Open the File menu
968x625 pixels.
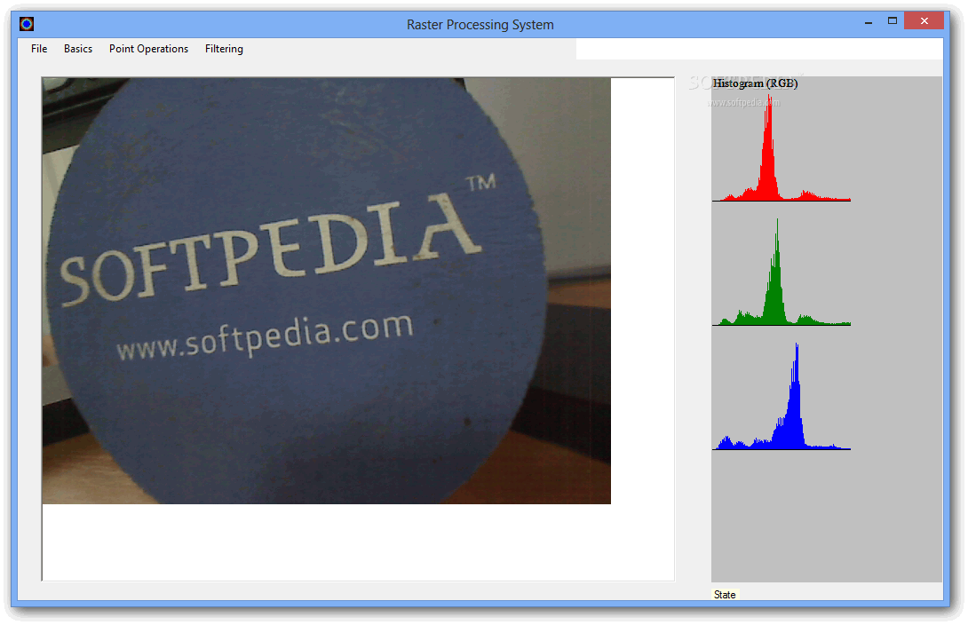(x=39, y=49)
